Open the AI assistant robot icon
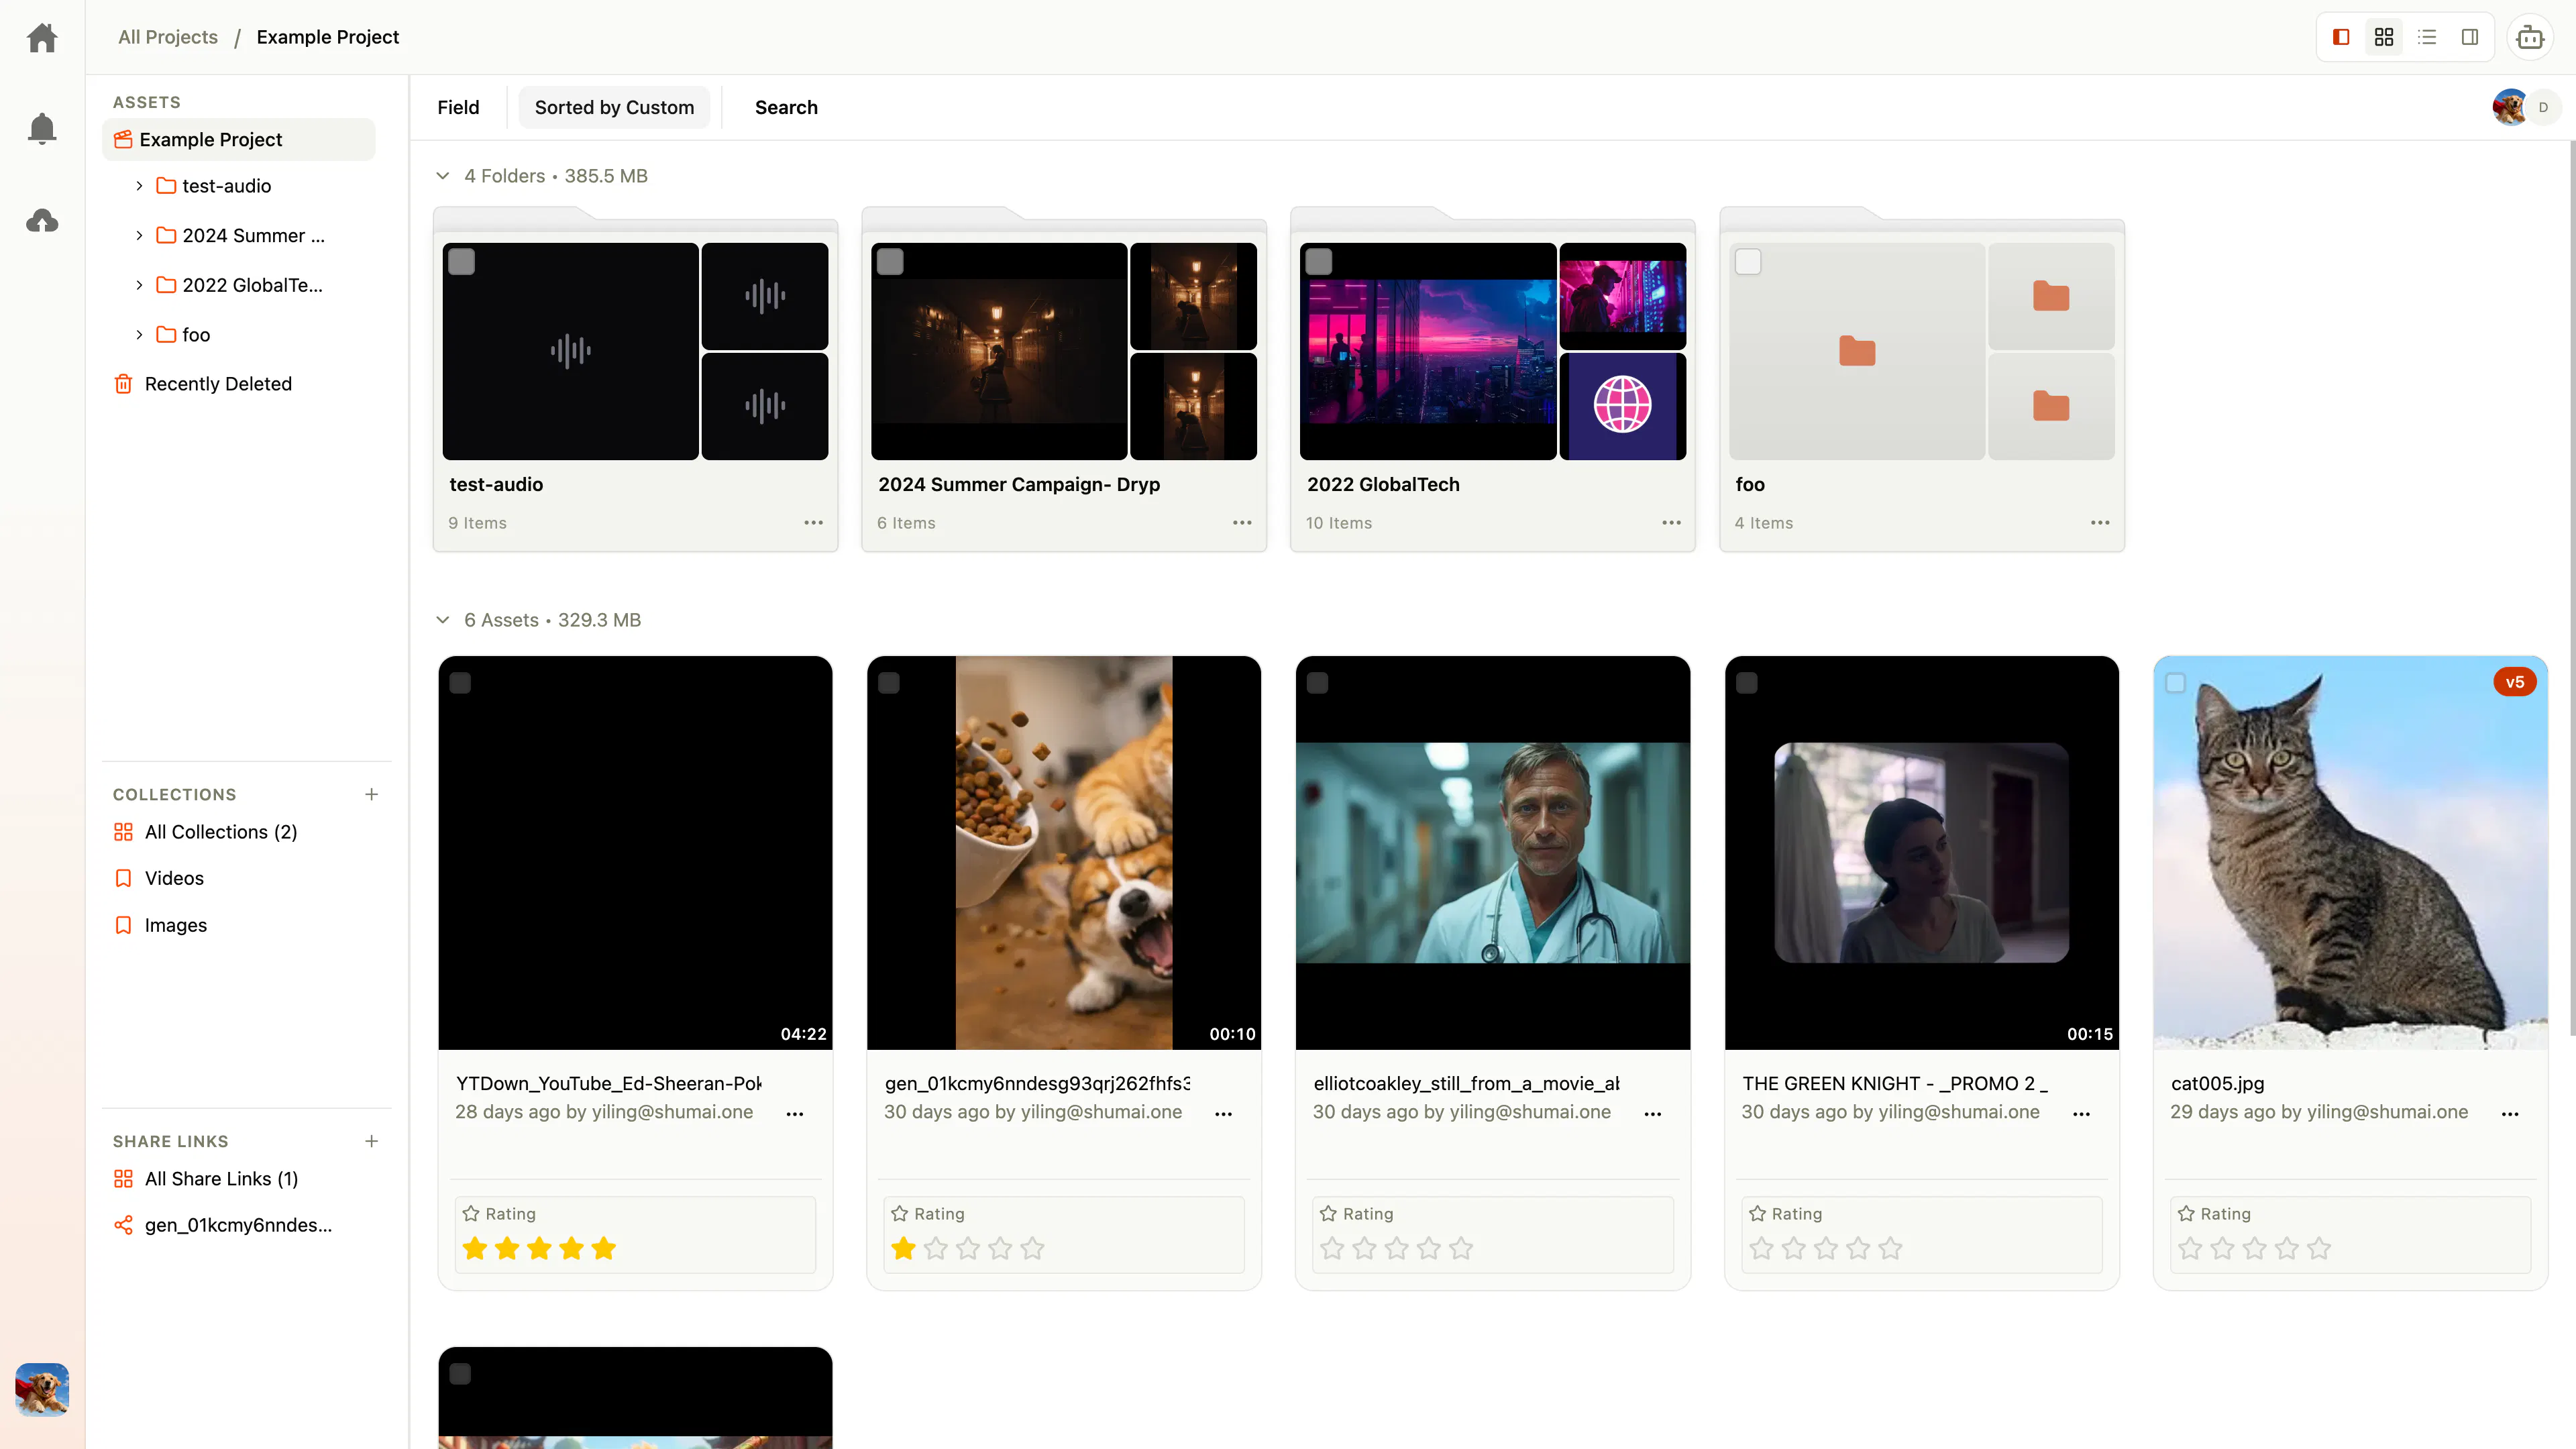 (2530, 37)
